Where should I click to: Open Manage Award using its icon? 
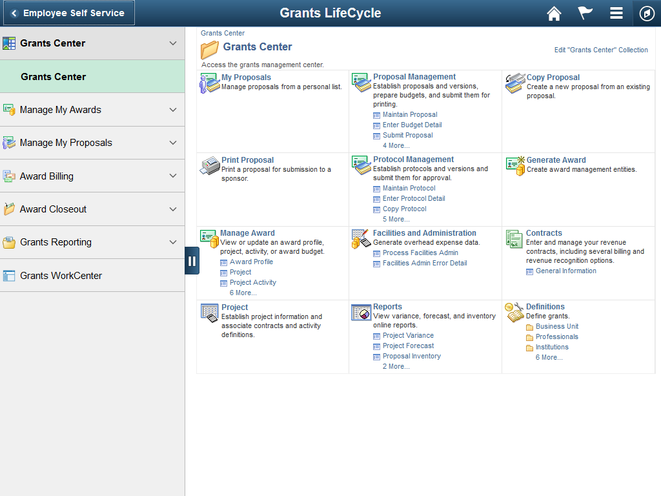tap(208, 238)
